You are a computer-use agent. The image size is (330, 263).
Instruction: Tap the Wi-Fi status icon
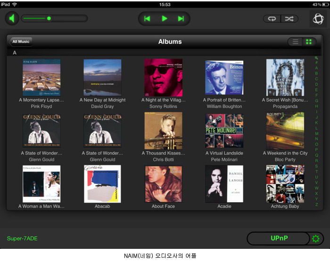[x=15, y=4]
